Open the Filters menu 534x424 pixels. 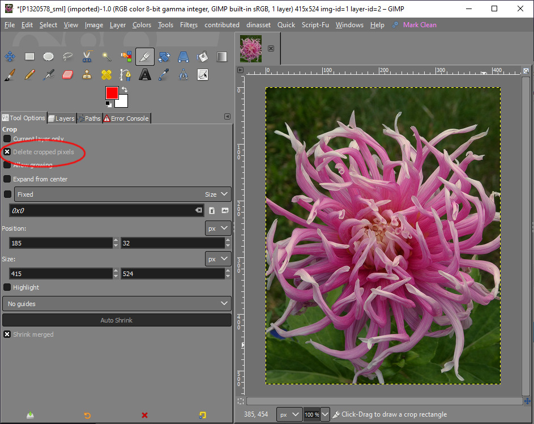[189, 25]
